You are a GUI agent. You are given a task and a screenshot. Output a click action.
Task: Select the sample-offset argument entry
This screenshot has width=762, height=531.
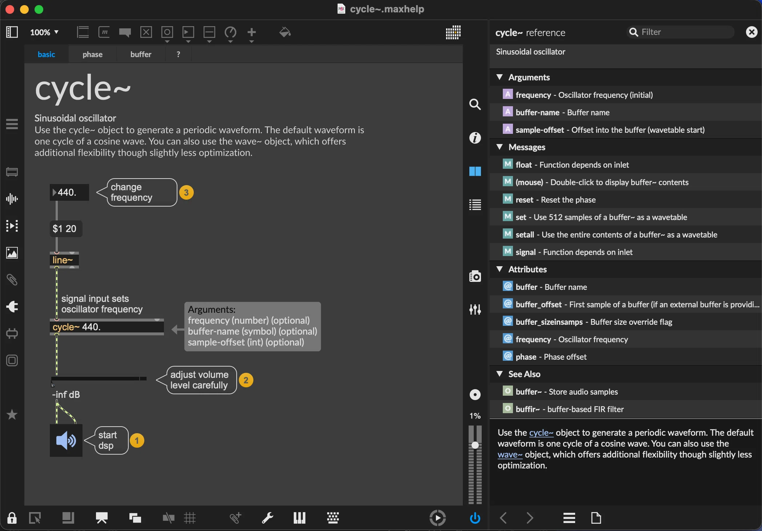[626, 129]
